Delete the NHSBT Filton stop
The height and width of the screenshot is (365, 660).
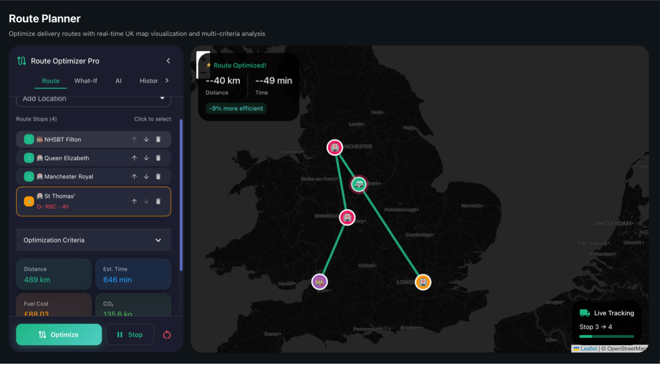pyautogui.click(x=158, y=139)
